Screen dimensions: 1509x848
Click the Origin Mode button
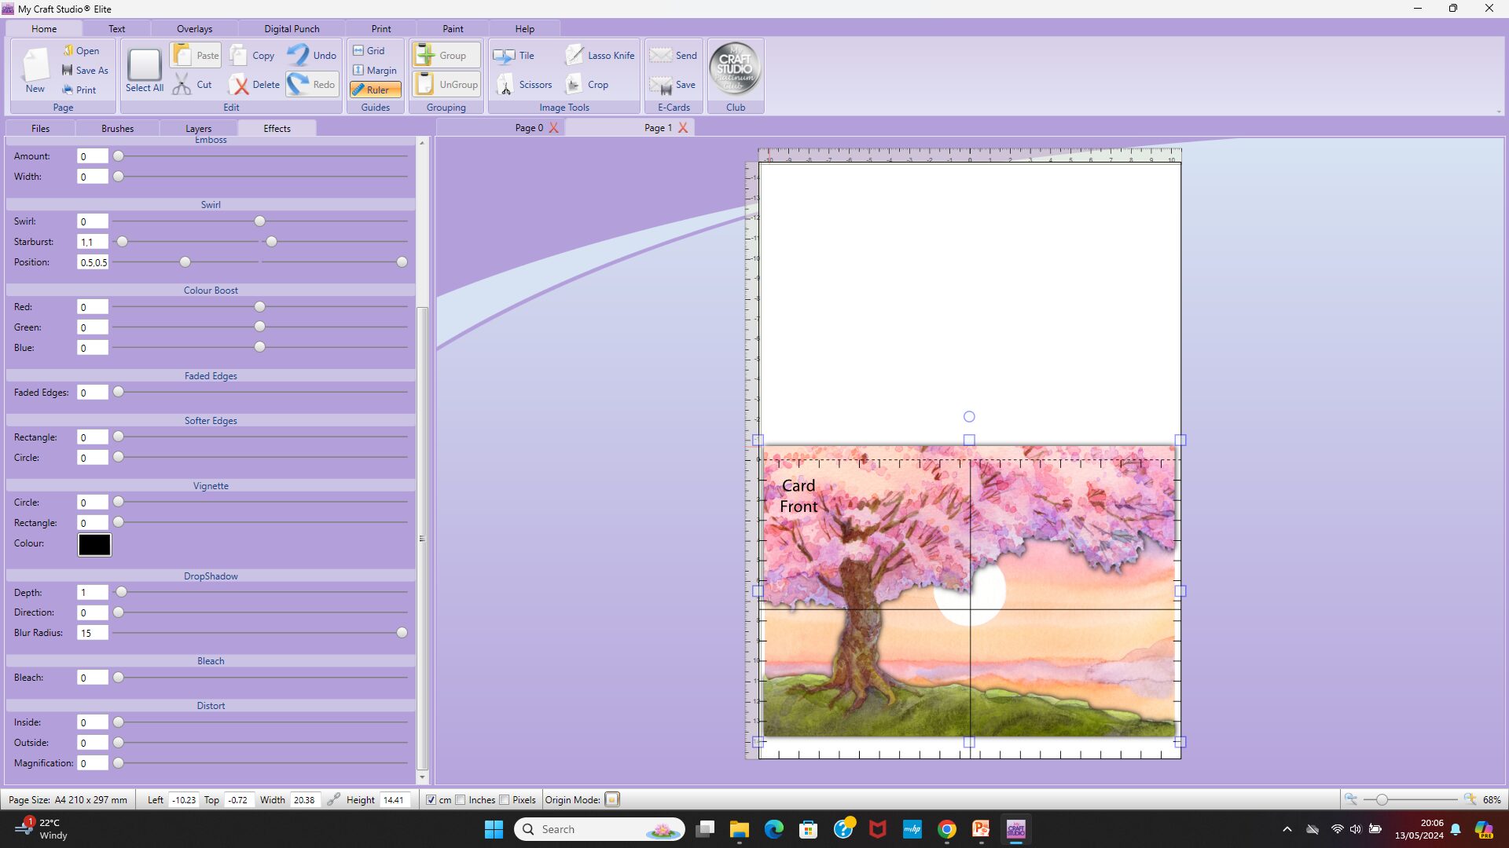pos(612,799)
